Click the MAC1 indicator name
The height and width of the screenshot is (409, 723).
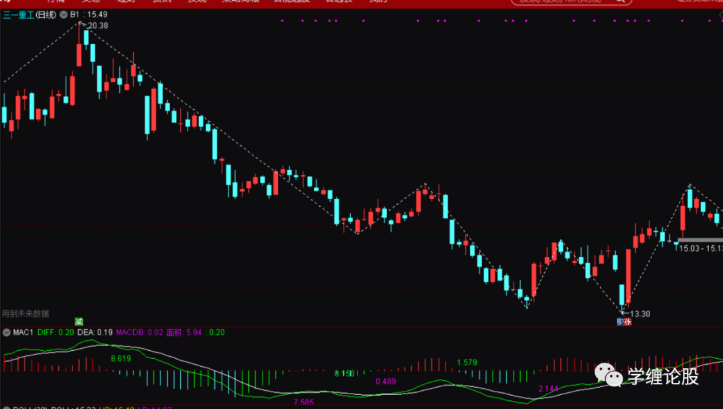[x=23, y=333]
